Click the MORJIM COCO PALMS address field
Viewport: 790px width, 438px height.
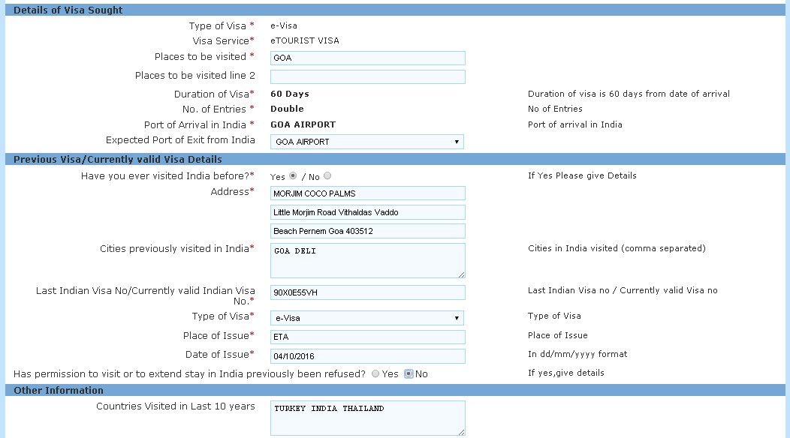(367, 193)
